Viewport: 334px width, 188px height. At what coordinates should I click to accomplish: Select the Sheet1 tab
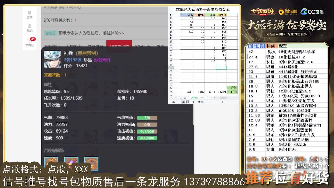[194, 98]
